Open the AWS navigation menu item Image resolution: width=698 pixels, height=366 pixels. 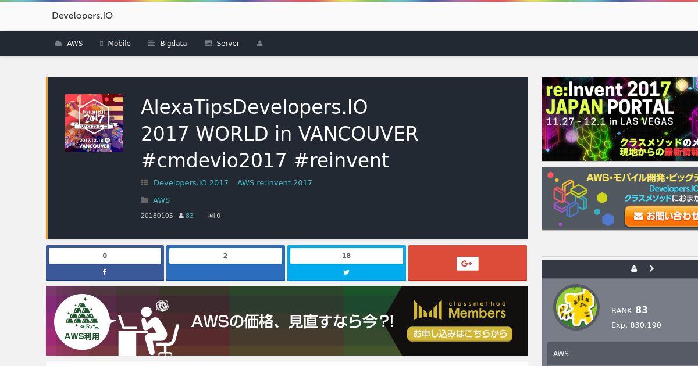69,44
